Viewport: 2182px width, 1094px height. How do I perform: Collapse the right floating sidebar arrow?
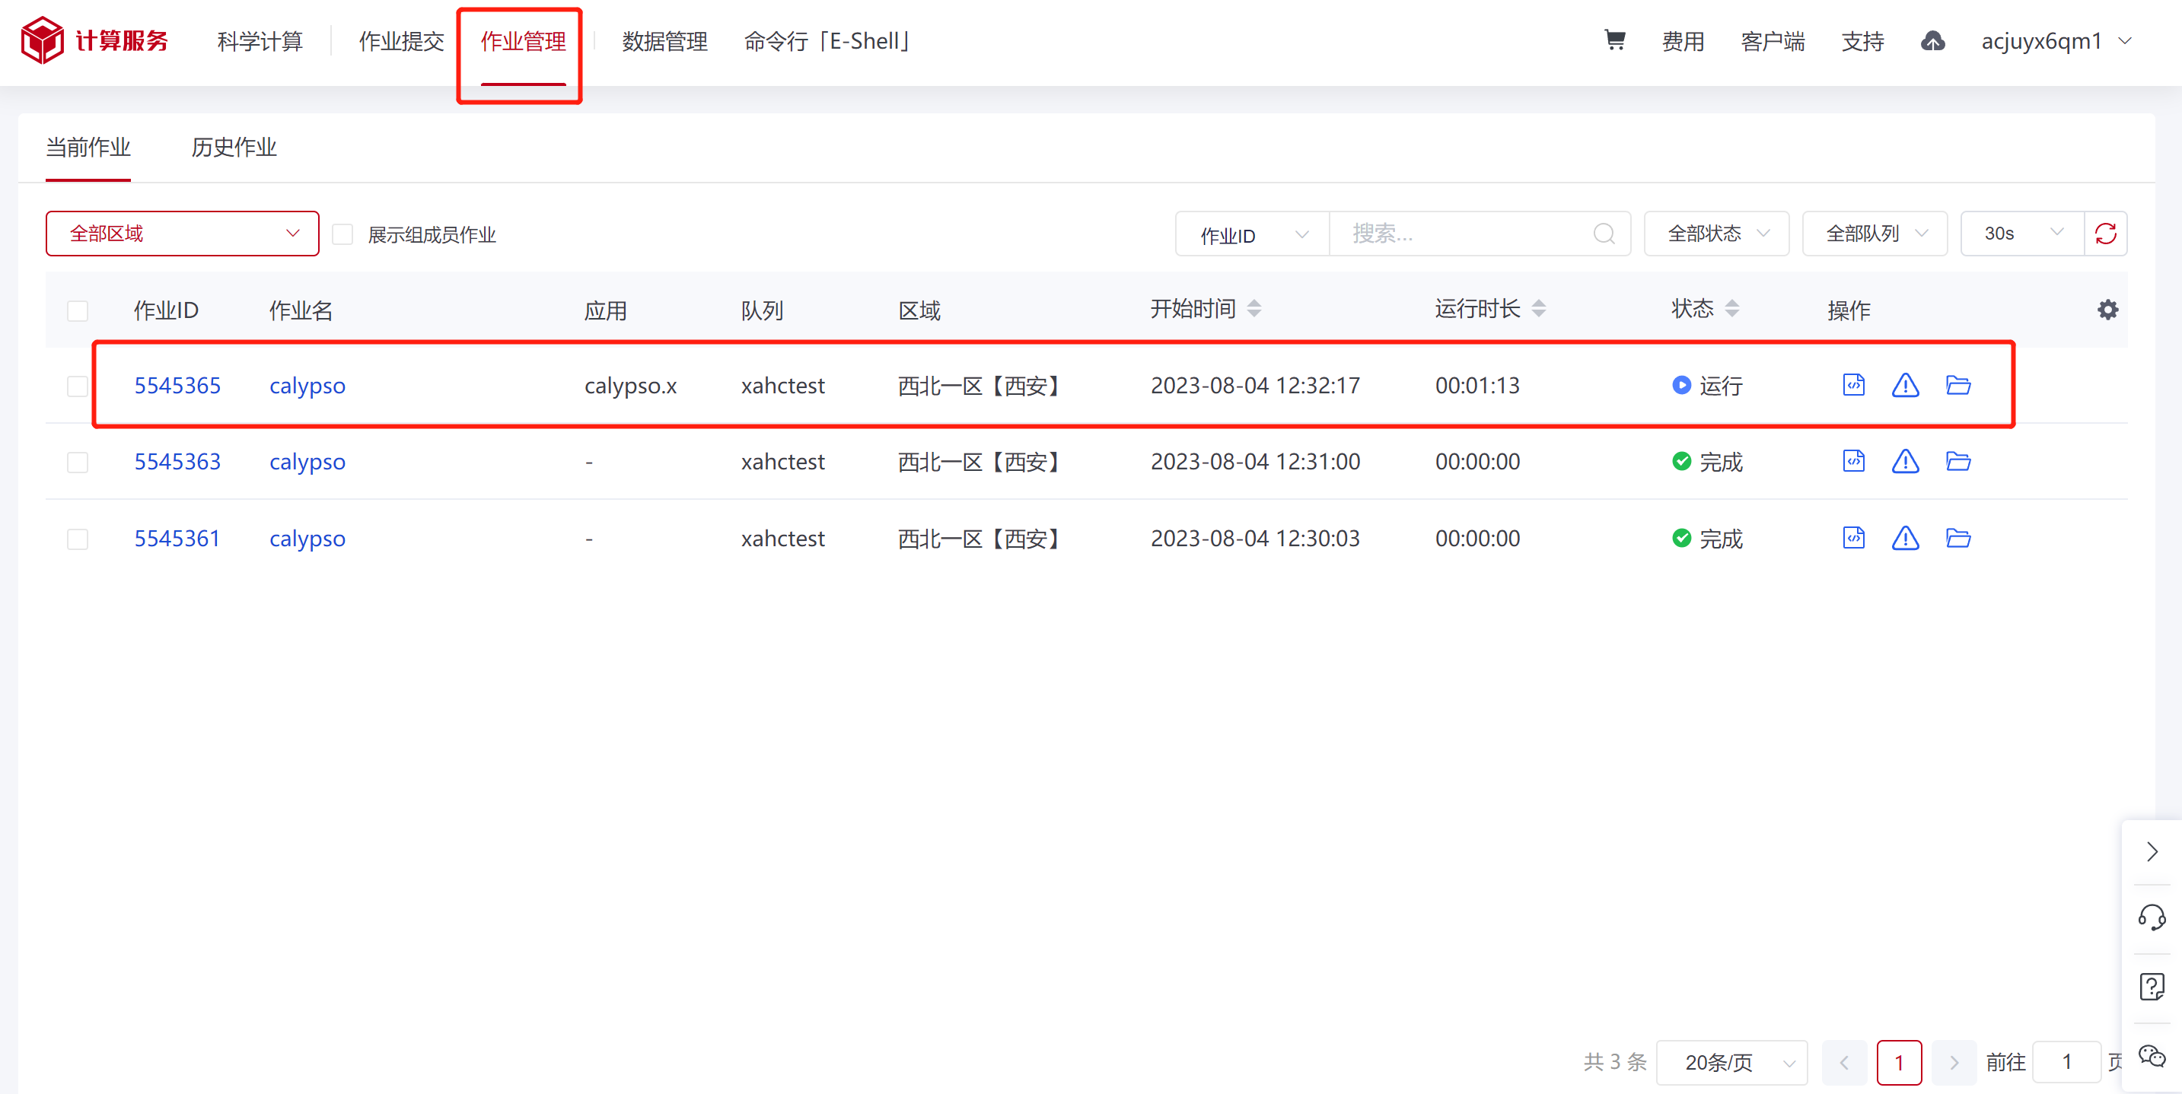coord(2152,852)
